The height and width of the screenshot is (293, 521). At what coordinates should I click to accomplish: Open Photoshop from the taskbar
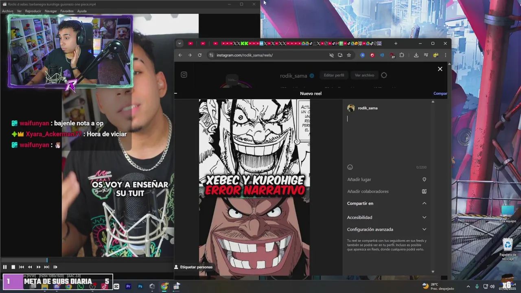click(140, 286)
